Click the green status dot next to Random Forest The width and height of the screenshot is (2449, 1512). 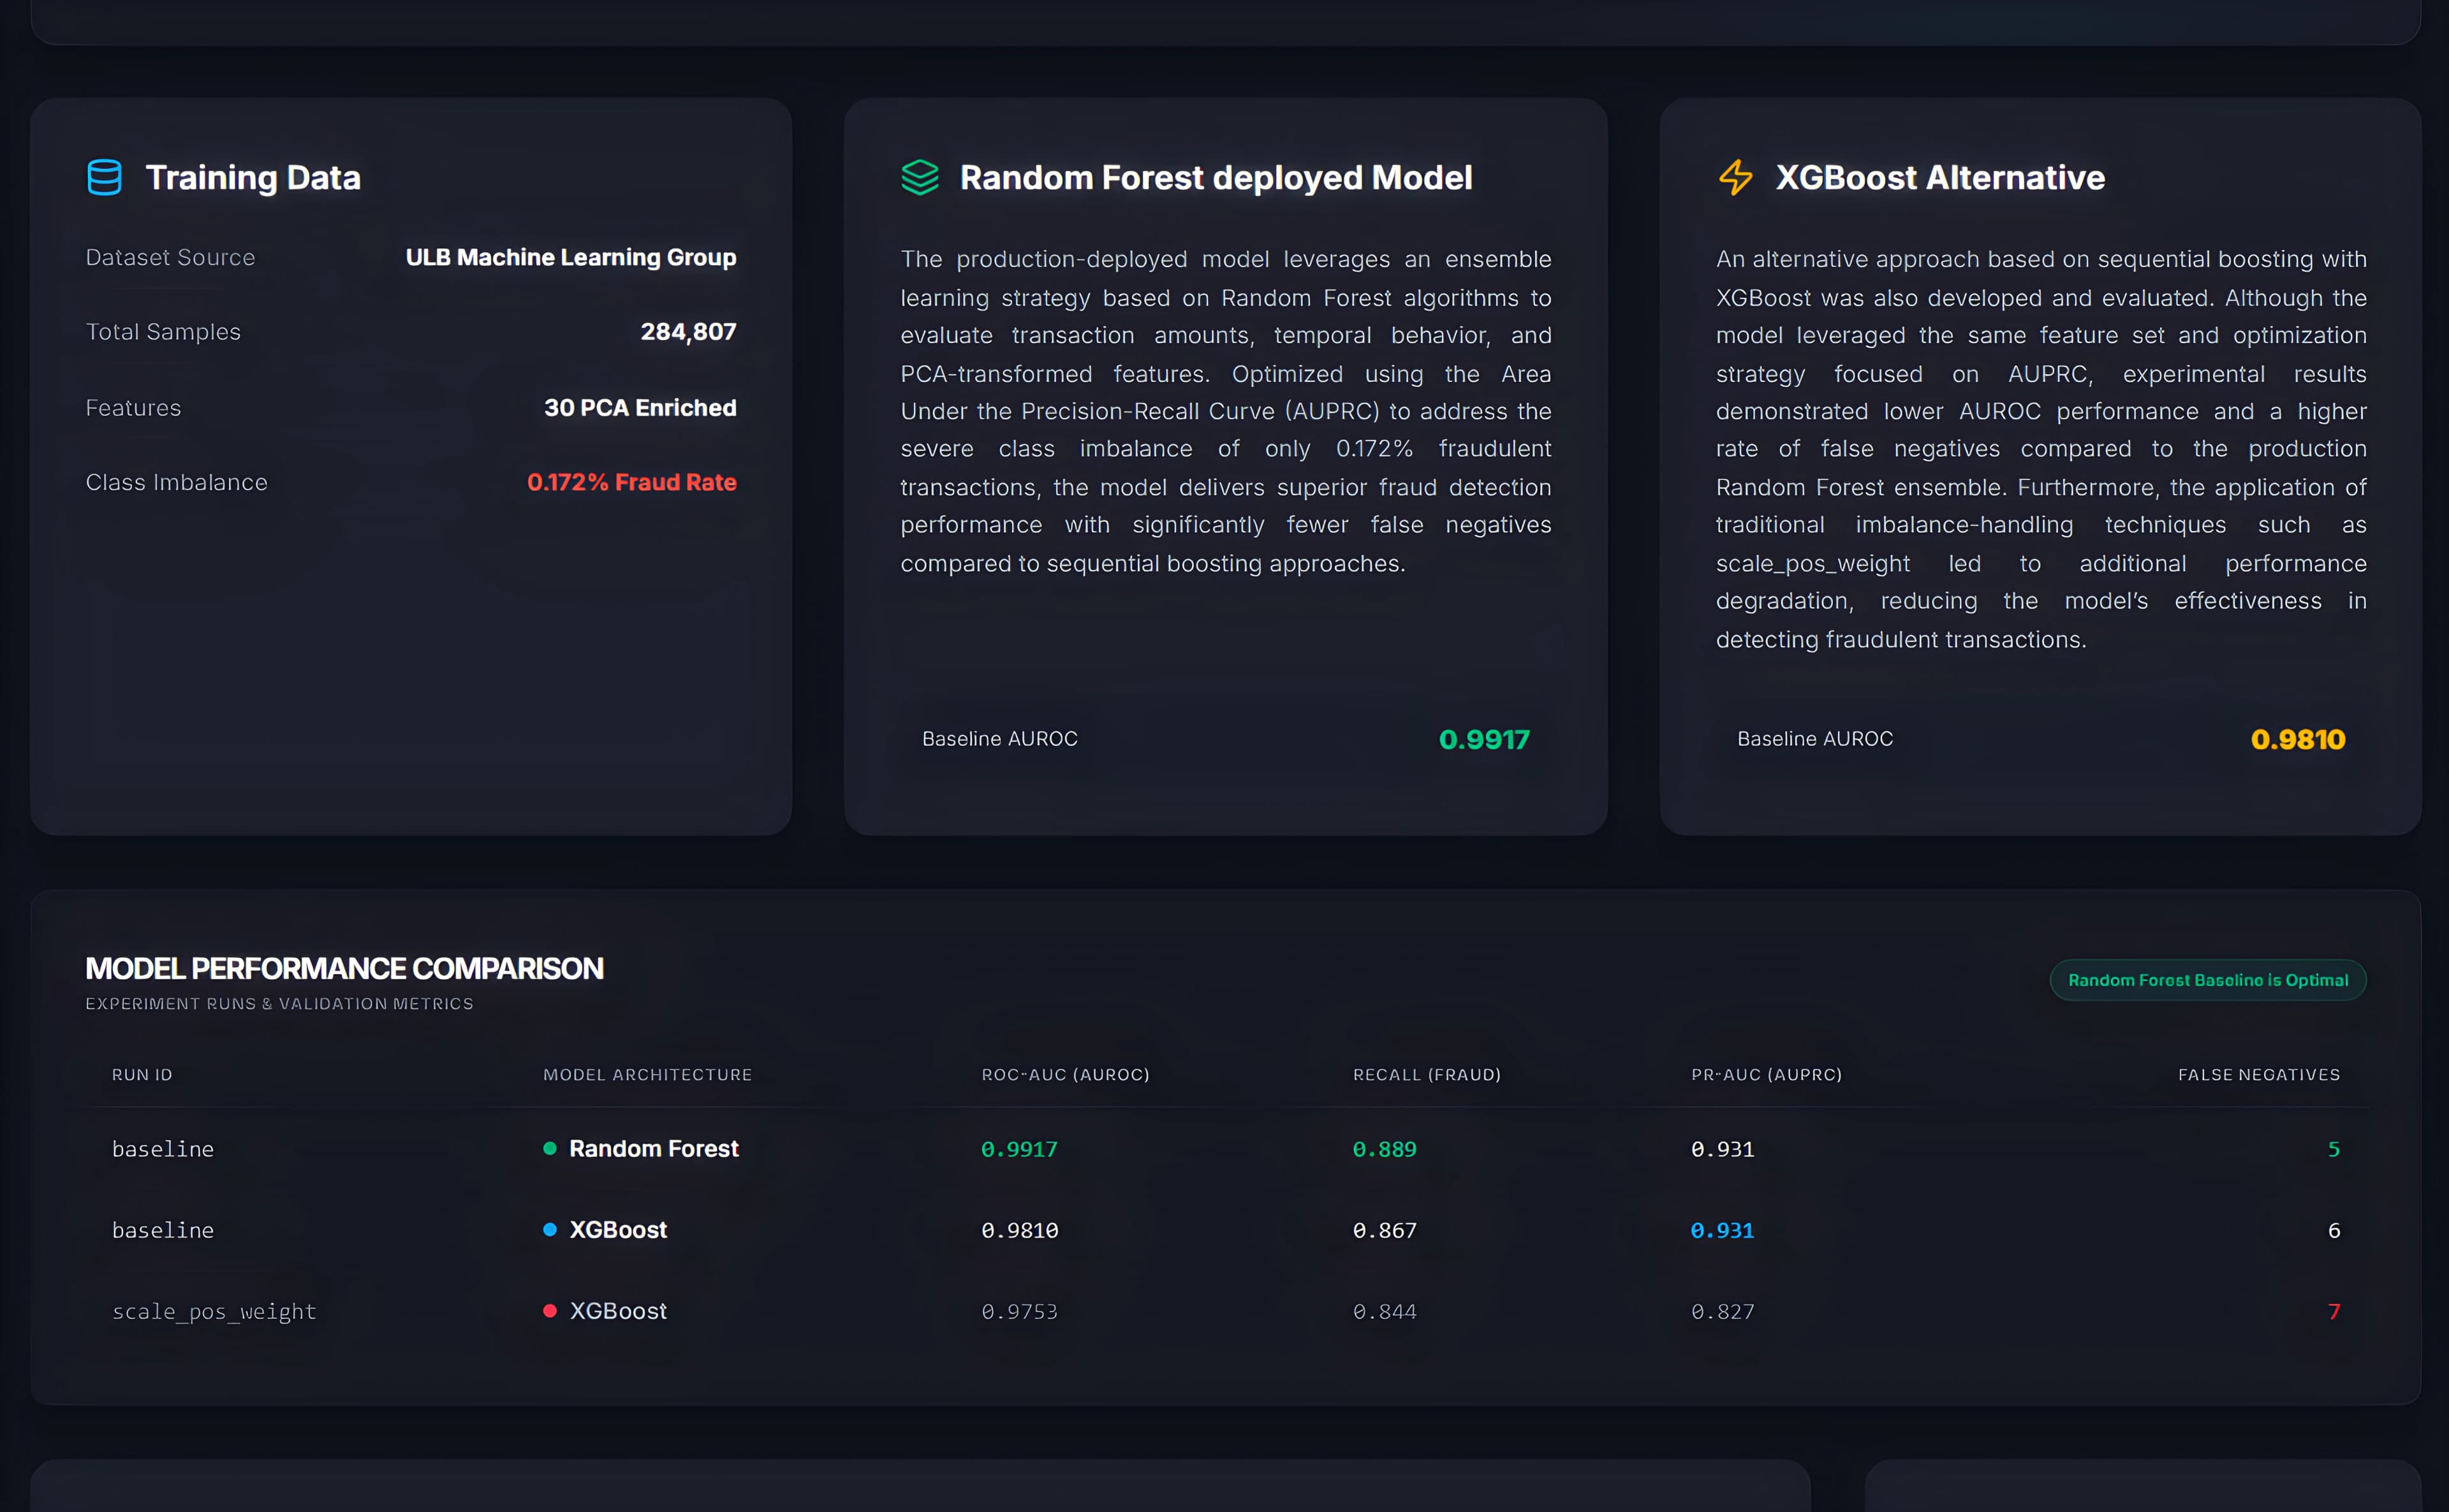coord(549,1148)
